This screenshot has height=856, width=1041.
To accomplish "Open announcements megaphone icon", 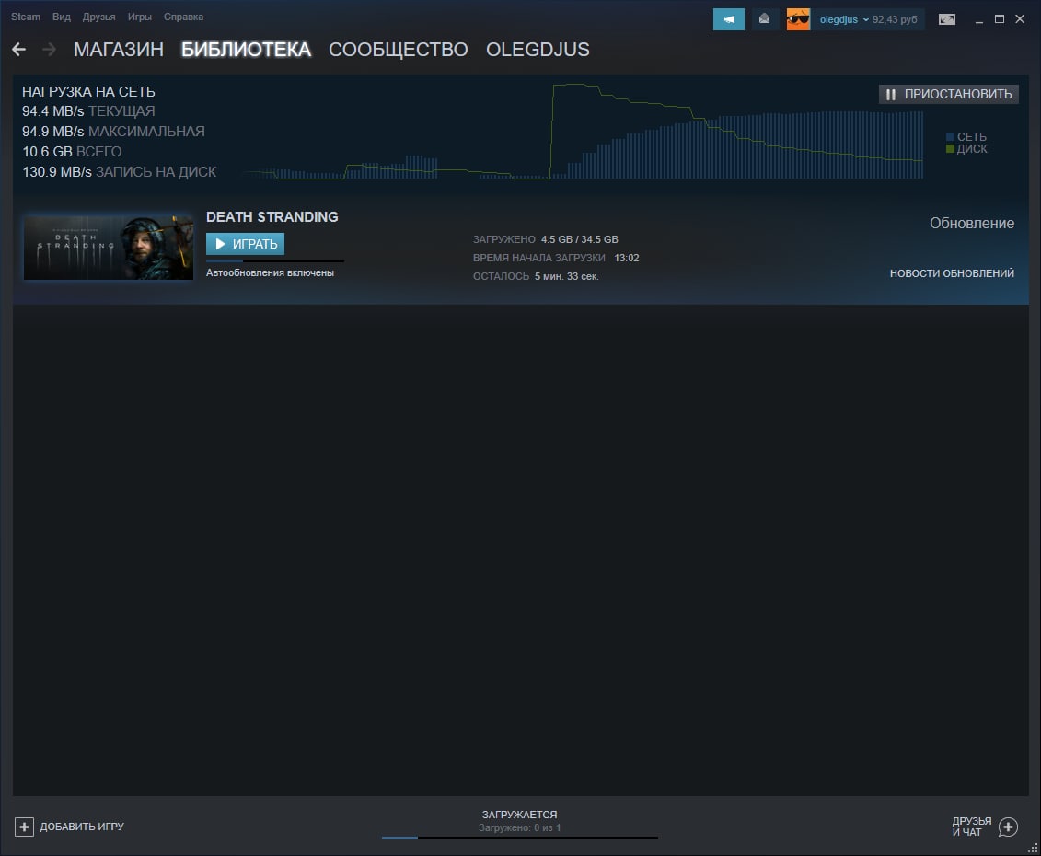I will pos(728,19).
